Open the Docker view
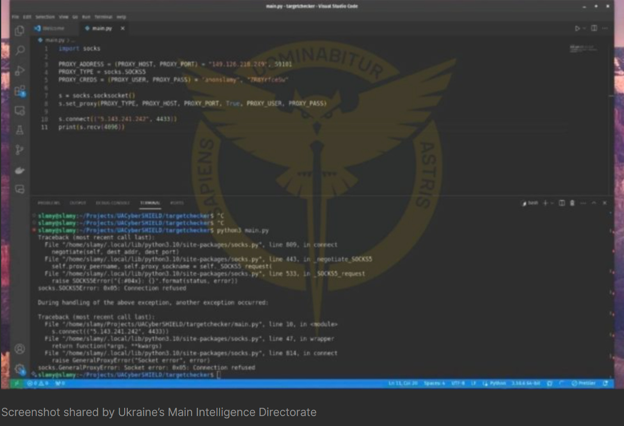624x426 pixels. (19, 170)
